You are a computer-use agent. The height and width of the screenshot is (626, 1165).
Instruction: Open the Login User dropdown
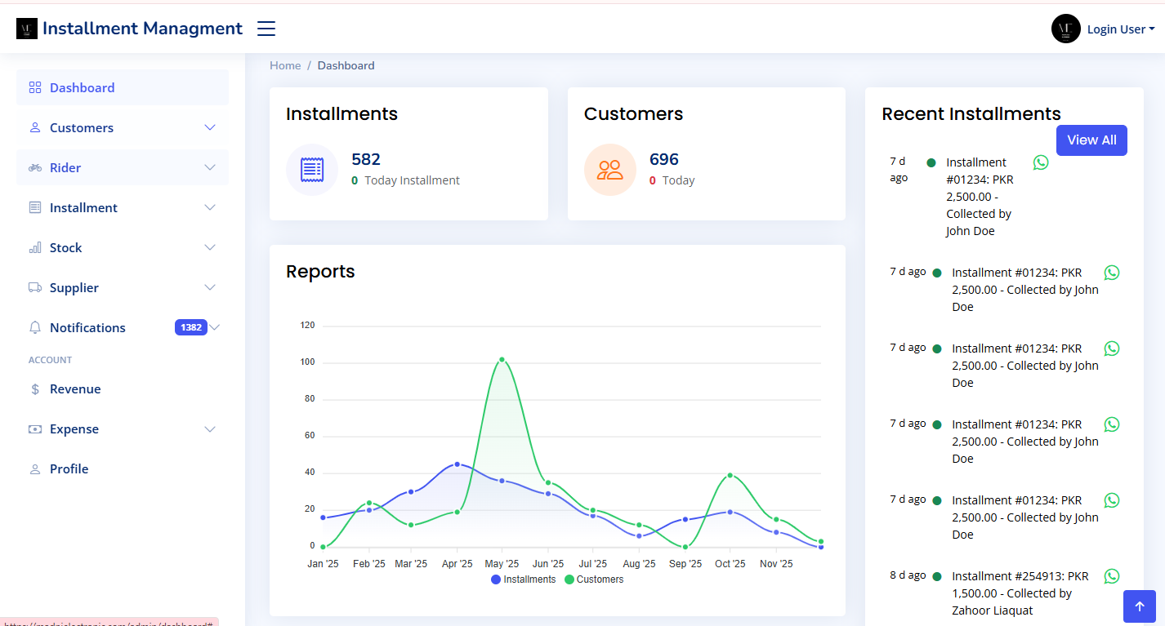point(1118,29)
